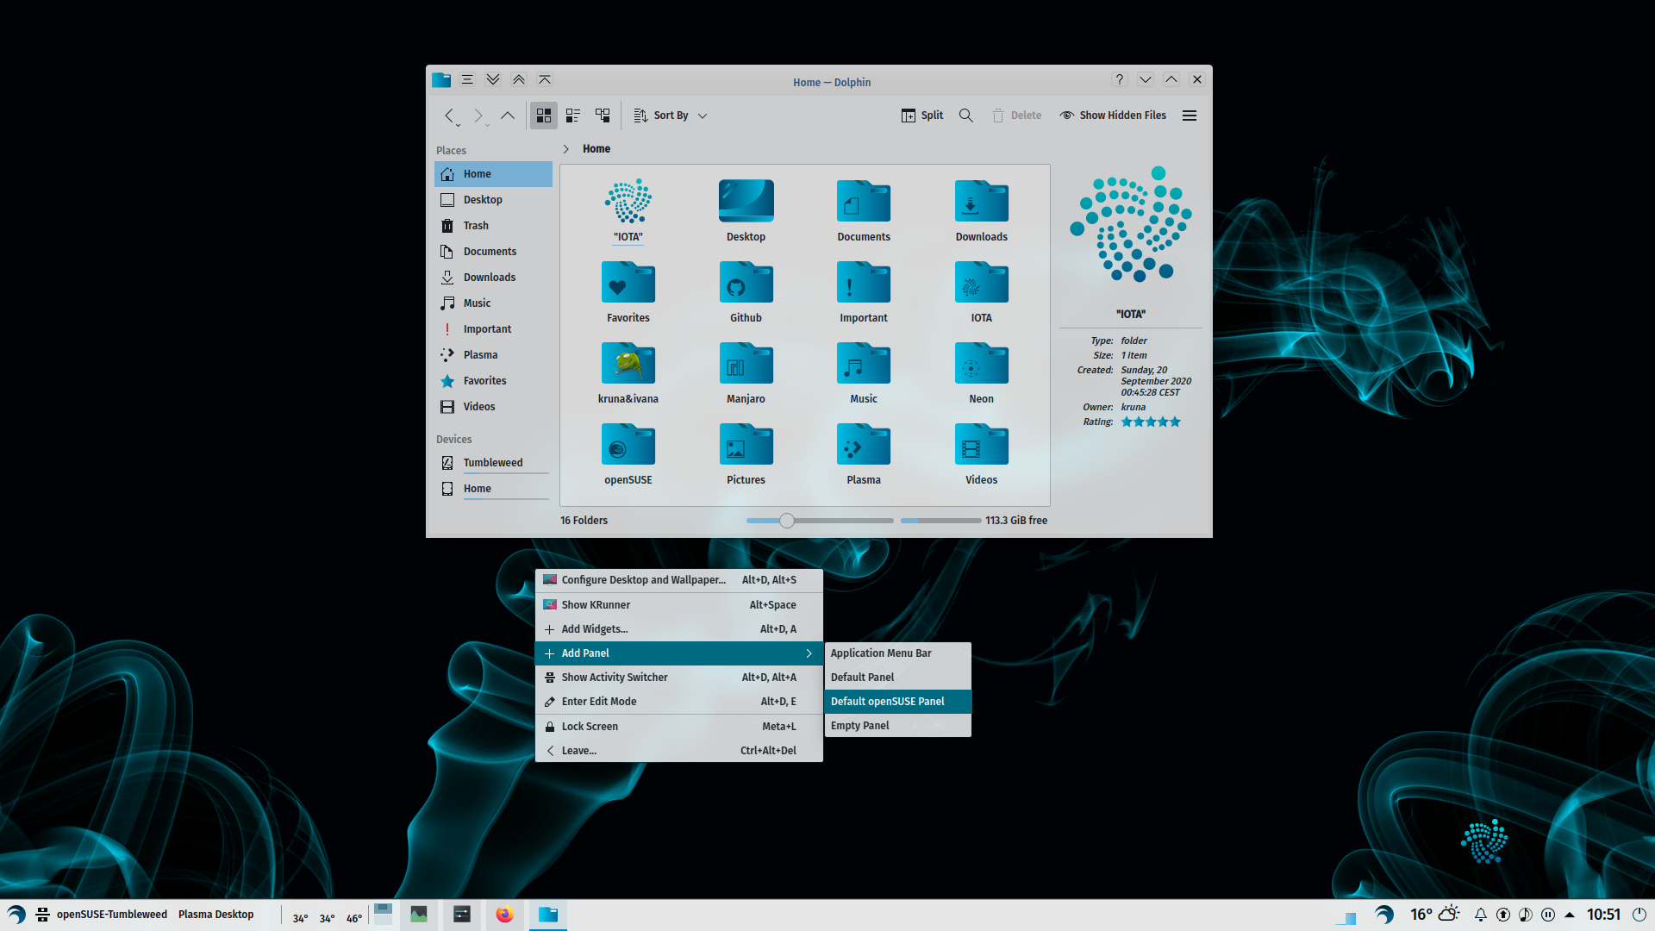Open notifications bell in system tray
Viewport: 1655px width, 931px height.
pos(1481,915)
